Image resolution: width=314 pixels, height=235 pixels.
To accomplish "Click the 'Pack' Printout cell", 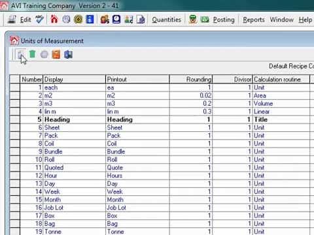I will tap(137, 136).
